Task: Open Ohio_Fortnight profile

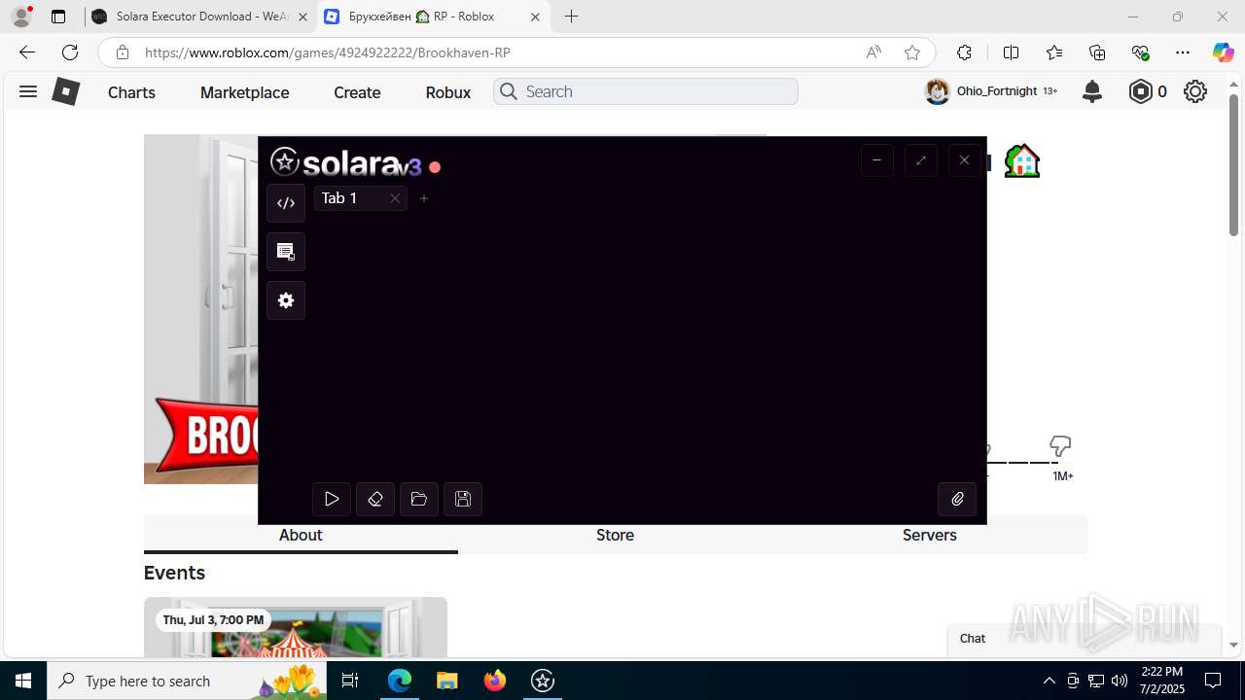Action: pyautogui.click(x=990, y=91)
